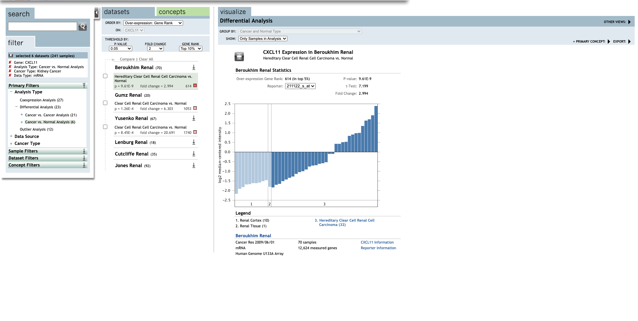Open the Show Only Samples in Analysis dropdown
Viewport: 638px width, 321px height.
pos(263,39)
